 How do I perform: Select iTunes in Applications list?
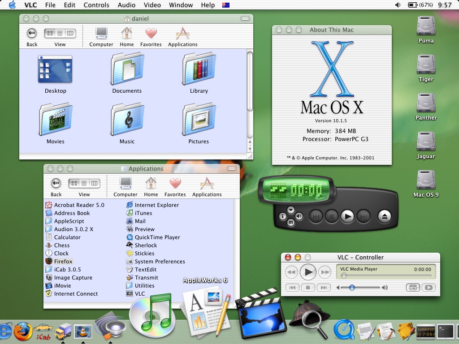(139, 213)
